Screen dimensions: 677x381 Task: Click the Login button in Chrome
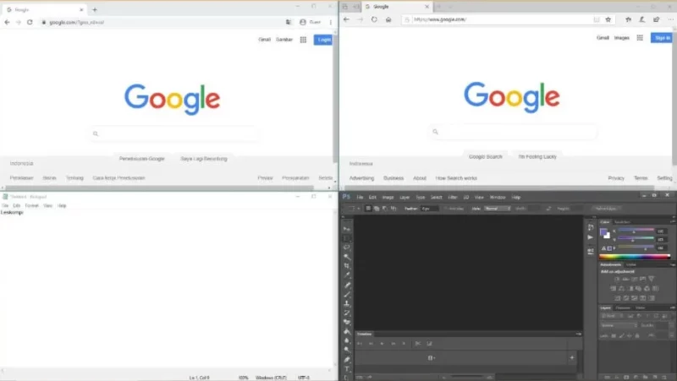(323, 40)
